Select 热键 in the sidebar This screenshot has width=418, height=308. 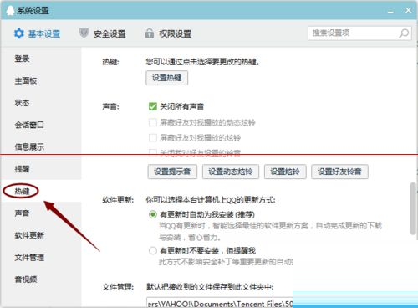(22, 191)
